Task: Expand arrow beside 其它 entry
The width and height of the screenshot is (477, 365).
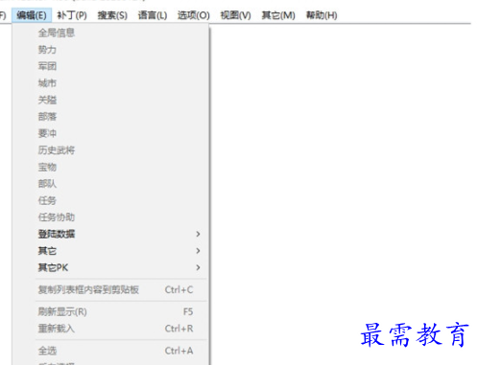Action: 198,251
